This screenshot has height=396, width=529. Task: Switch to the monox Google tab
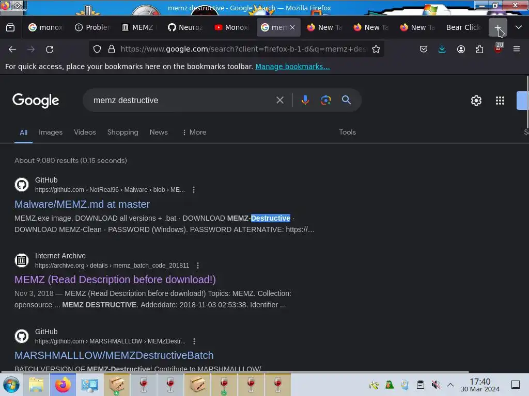point(46,27)
